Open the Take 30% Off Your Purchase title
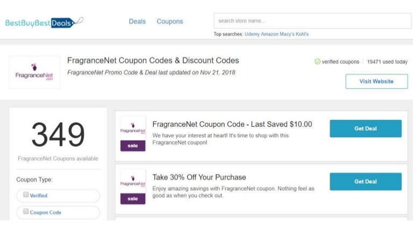 coord(199,177)
